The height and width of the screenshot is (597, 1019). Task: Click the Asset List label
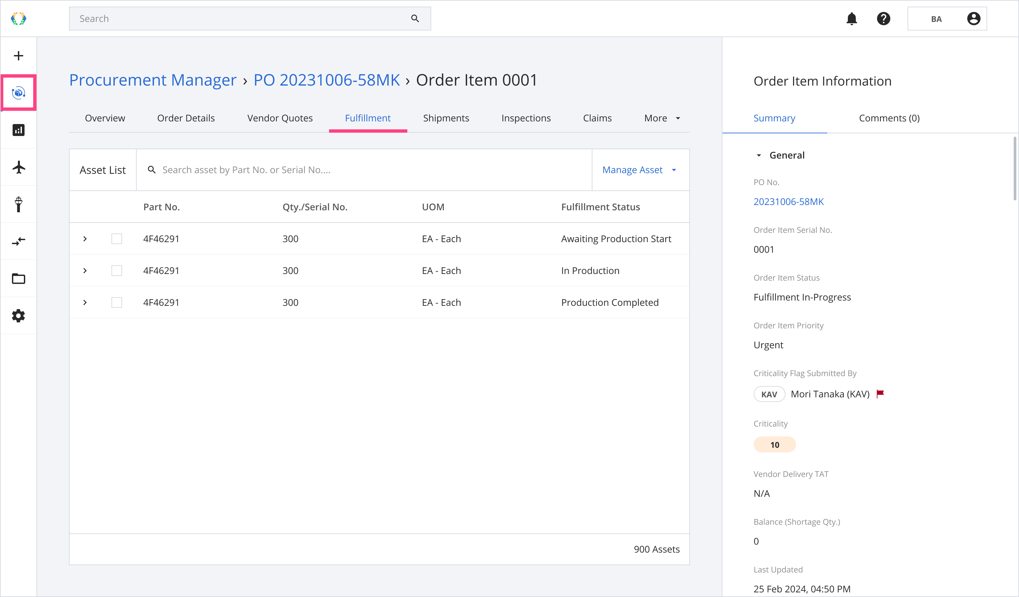click(x=103, y=170)
